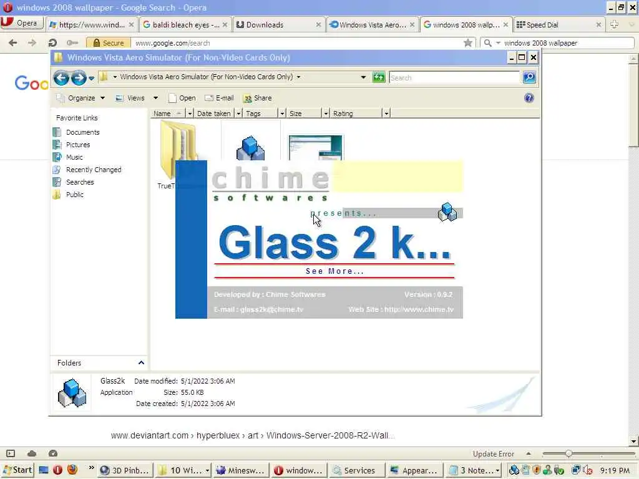
Task: Click show desktop quick launch icon
Action: coord(44,470)
